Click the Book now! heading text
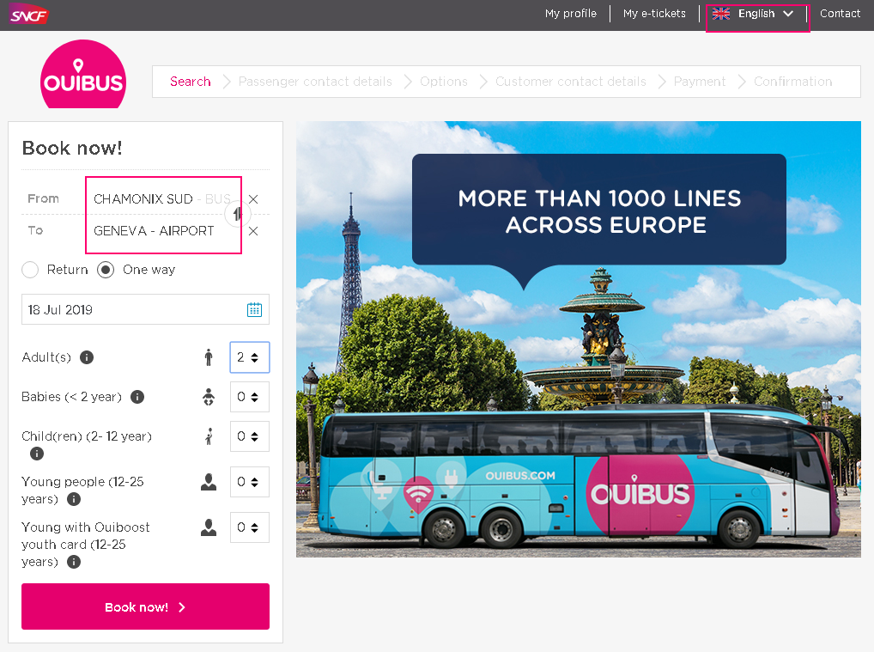 (72, 148)
